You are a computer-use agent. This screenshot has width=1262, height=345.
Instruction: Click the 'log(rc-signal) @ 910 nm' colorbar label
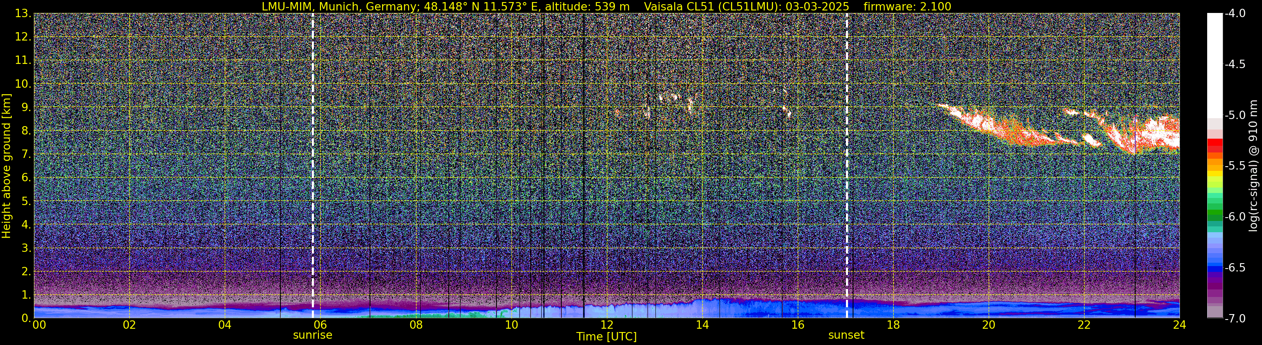1254,166
